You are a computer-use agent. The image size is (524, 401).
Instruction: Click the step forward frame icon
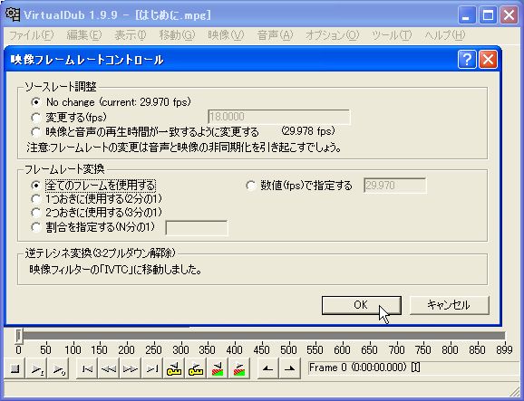point(131,368)
